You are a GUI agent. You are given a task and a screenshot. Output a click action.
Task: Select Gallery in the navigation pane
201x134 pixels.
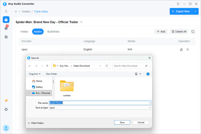(x=37, y=87)
